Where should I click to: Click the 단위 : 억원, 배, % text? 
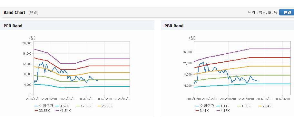[262, 13]
